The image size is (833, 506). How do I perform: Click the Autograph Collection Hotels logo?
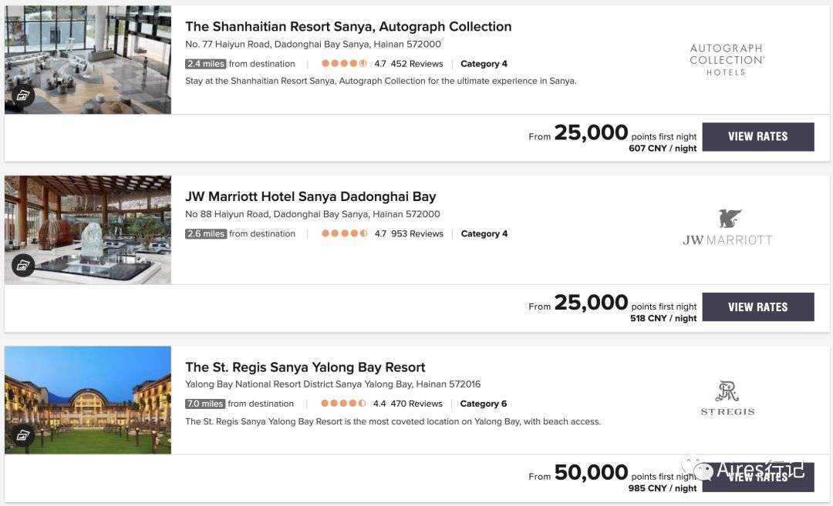(727, 59)
